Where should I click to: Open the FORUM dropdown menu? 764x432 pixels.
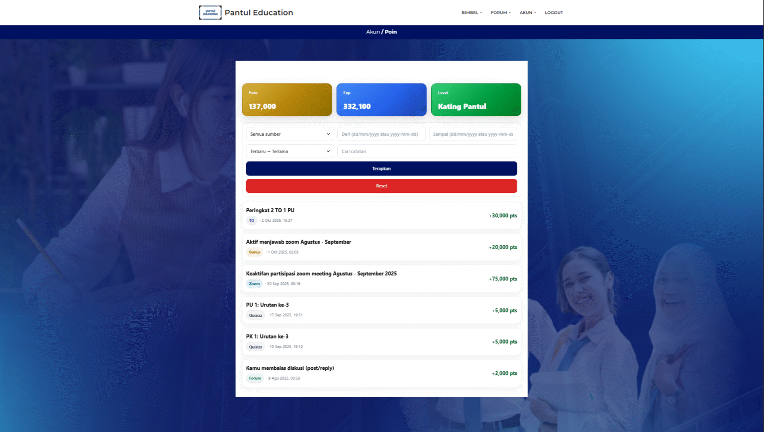500,13
